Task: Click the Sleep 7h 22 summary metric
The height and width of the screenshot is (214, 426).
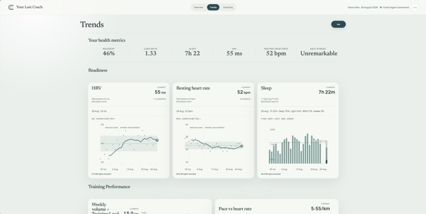Action: point(192,52)
